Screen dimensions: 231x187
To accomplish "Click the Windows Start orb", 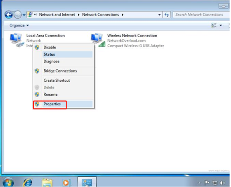I will tap(8, 182).
